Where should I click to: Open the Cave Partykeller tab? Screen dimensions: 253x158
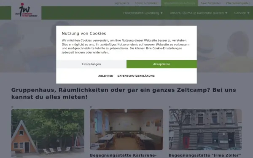click(x=210, y=3)
